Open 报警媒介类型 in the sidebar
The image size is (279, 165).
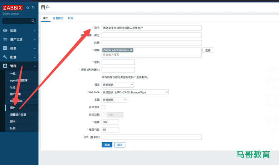tap(18, 115)
